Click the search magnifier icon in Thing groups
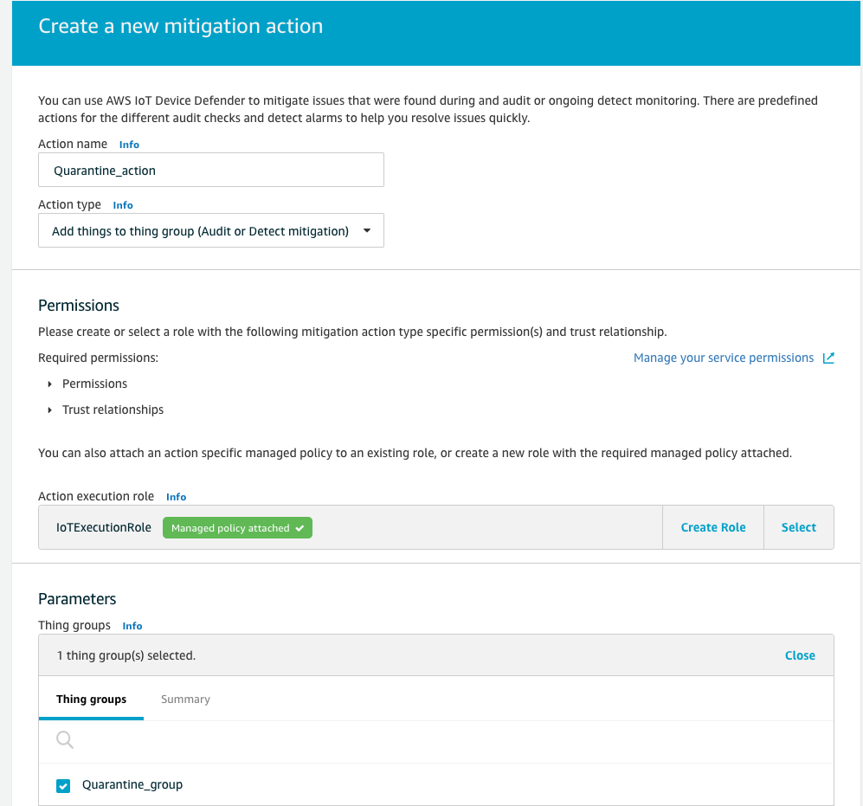 [65, 739]
